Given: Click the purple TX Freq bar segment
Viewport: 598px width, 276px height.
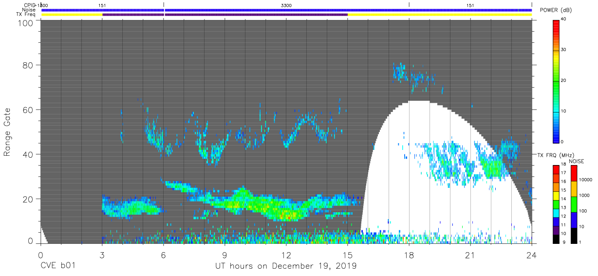Looking at the screenshot, I should 225,15.
